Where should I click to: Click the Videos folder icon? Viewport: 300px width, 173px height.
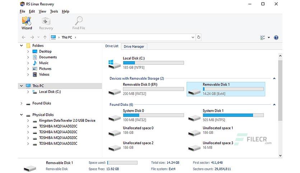[x=35, y=74]
